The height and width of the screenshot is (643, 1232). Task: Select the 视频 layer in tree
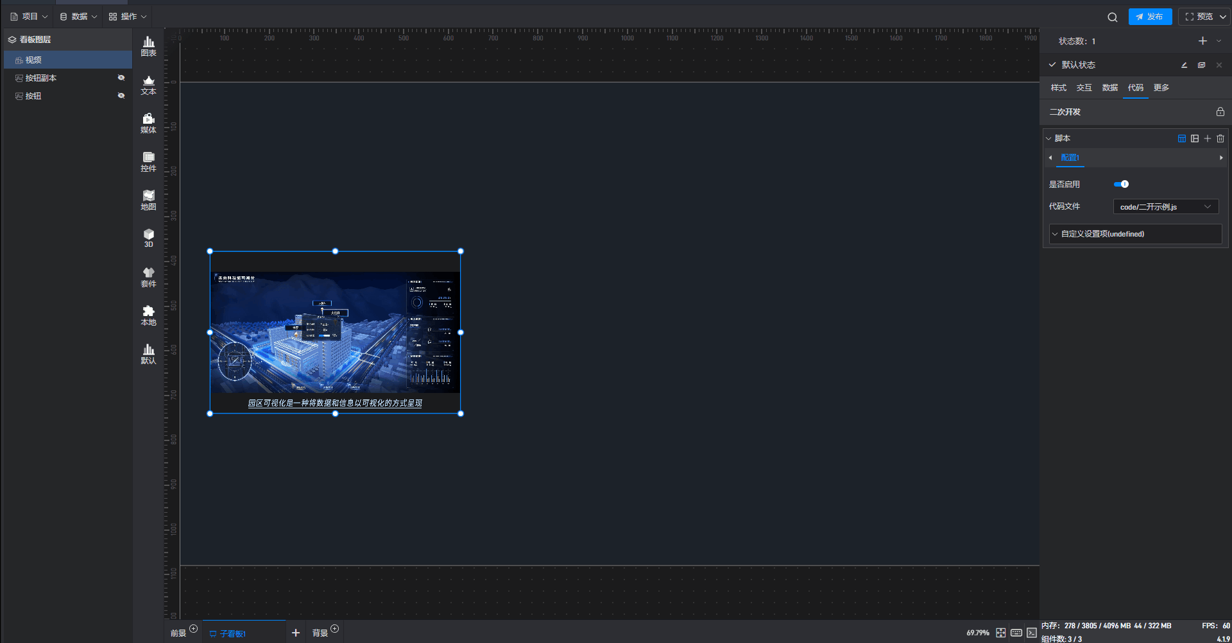[x=33, y=60]
